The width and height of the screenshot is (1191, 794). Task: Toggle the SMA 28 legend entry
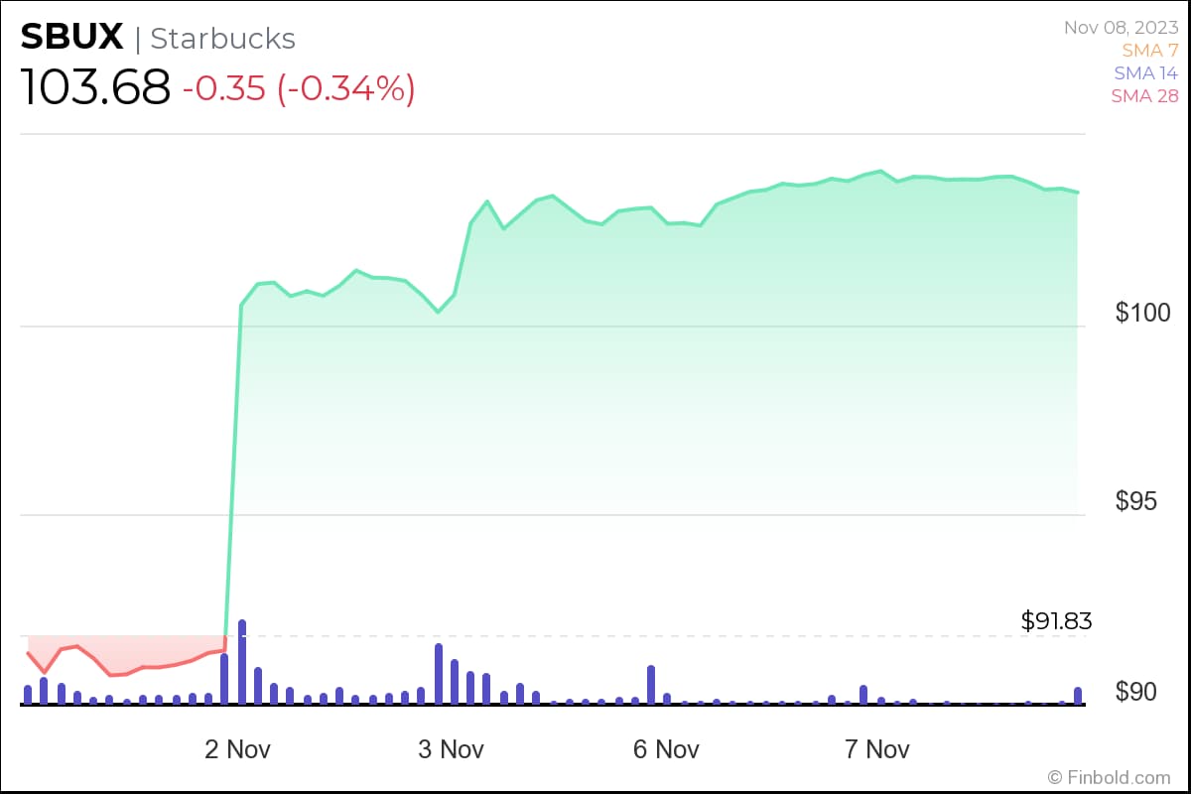click(x=1144, y=96)
